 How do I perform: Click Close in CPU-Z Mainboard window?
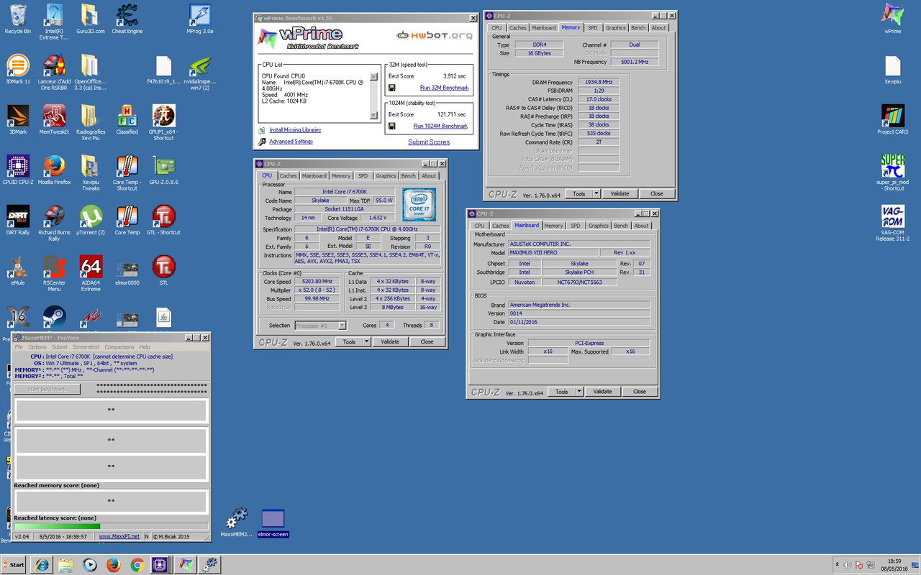(639, 392)
